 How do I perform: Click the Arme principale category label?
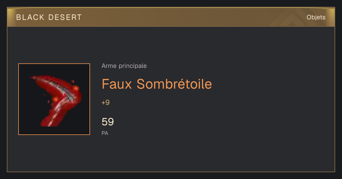pos(124,66)
